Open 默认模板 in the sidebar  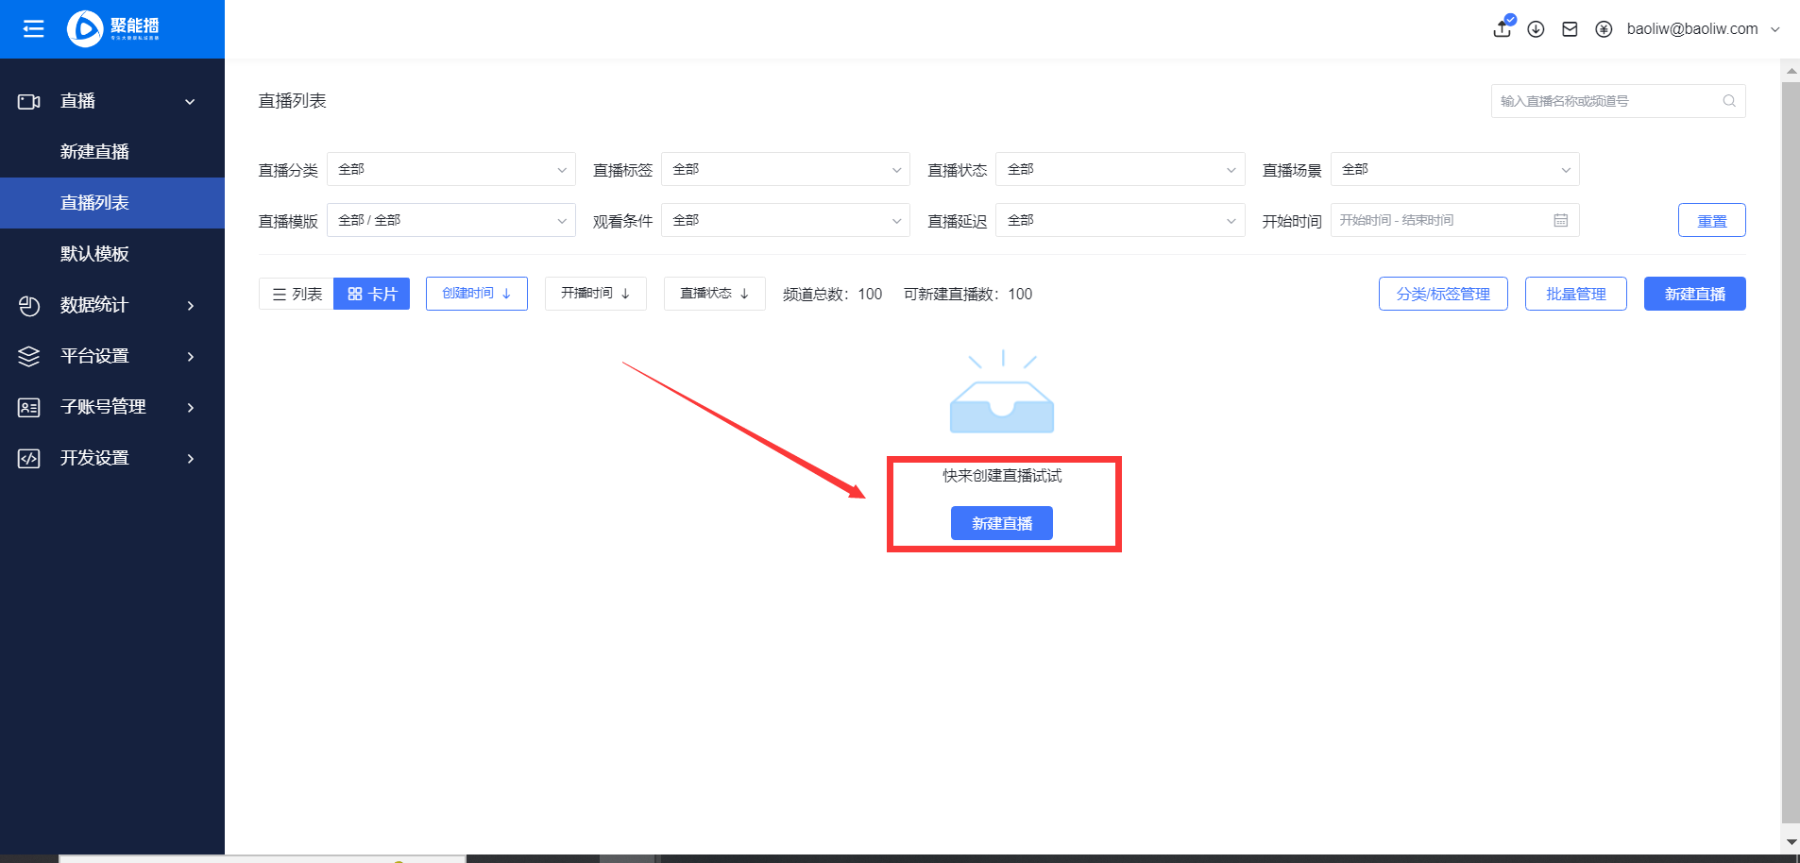[x=112, y=254]
